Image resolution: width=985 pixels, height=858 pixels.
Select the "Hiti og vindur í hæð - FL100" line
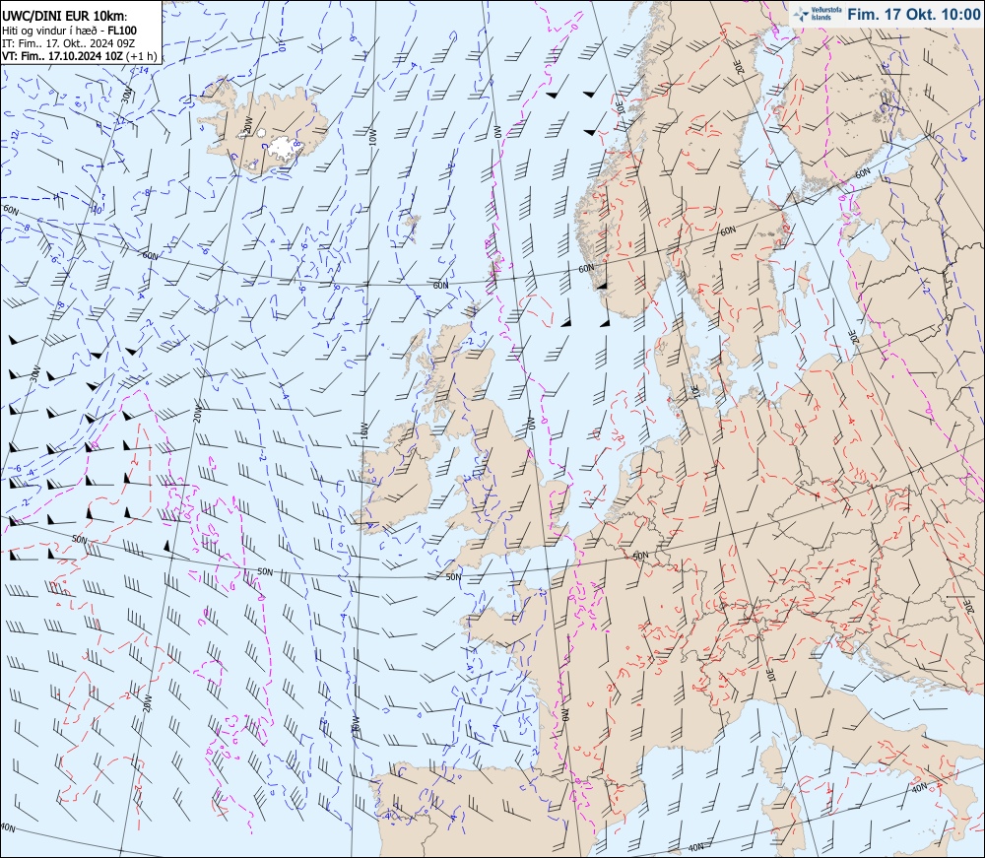pyautogui.click(x=69, y=31)
